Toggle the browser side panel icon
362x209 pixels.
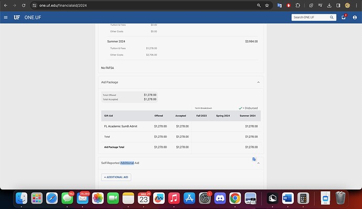(338, 5)
